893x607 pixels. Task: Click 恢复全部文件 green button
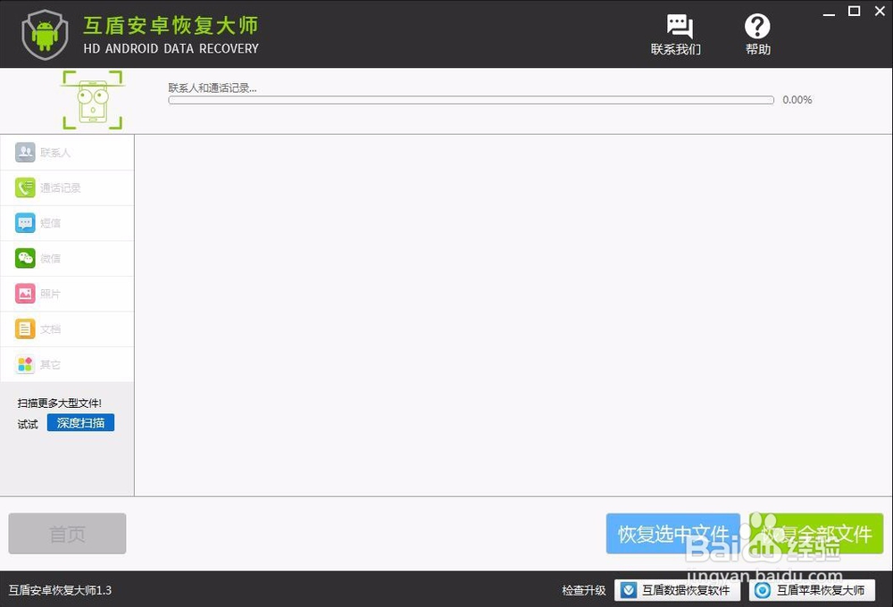[x=816, y=534]
